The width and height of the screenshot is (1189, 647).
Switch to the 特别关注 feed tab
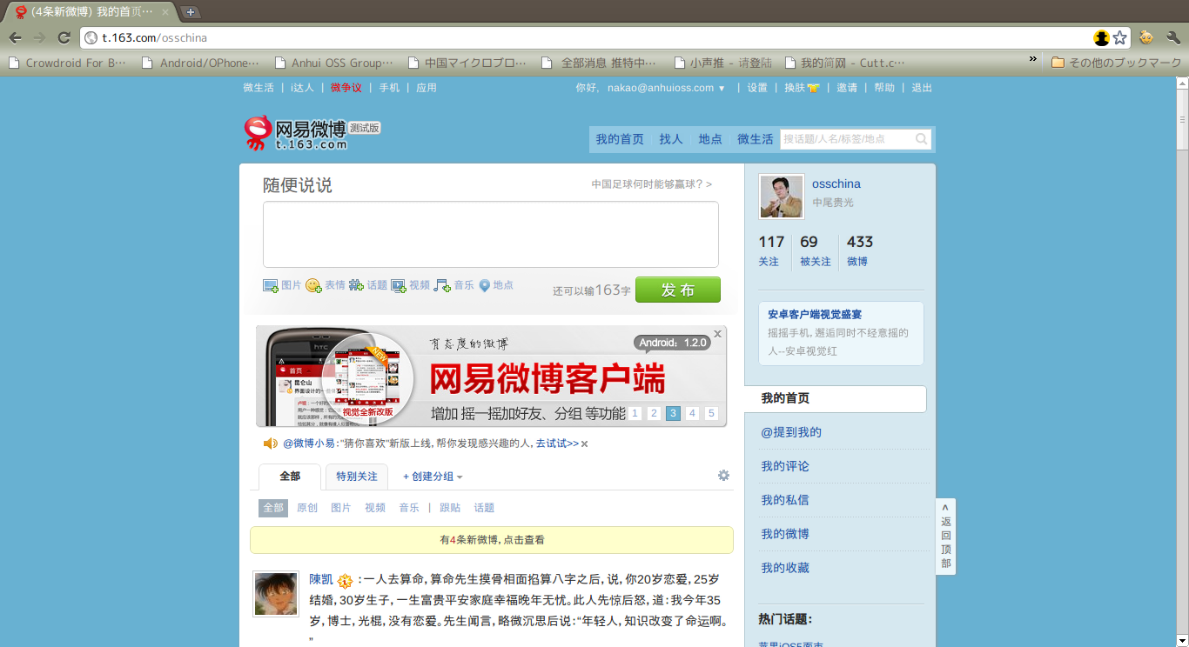click(x=357, y=477)
